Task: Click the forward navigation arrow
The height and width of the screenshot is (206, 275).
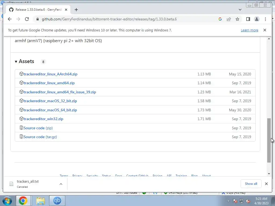Action: [x=18, y=19]
